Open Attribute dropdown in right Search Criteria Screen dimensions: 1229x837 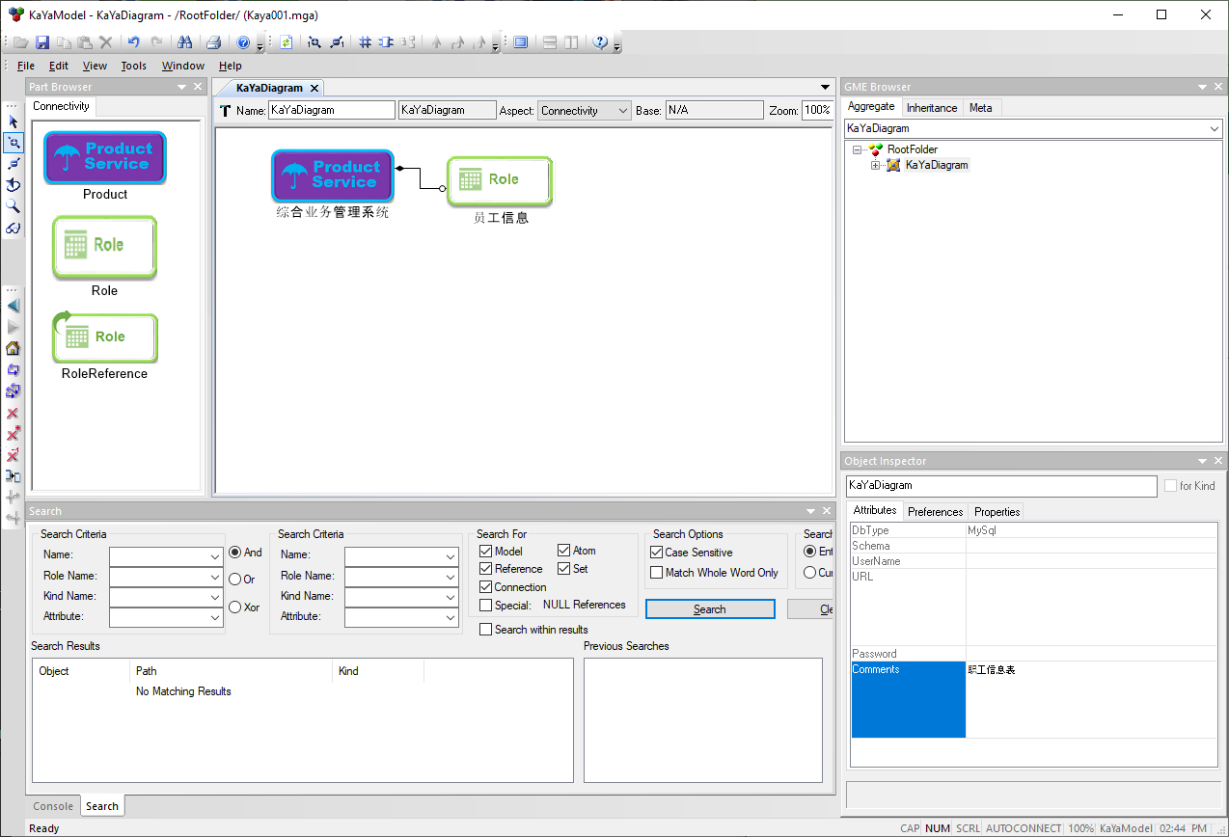(x=451, y=618)
